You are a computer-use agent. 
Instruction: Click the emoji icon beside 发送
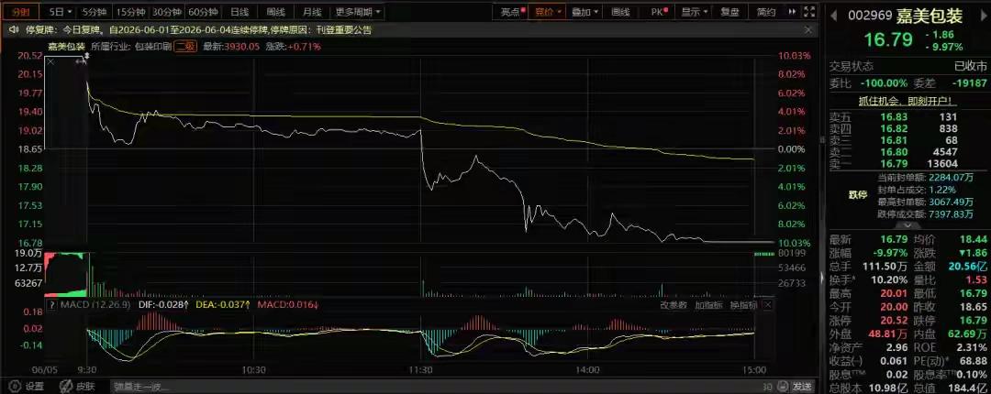(x=783, y=387)
